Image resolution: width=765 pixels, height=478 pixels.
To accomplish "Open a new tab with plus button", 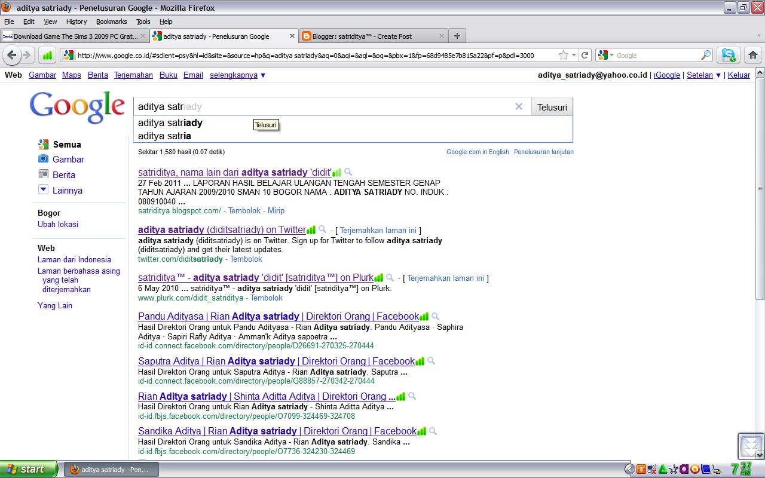I will (457, 36).
